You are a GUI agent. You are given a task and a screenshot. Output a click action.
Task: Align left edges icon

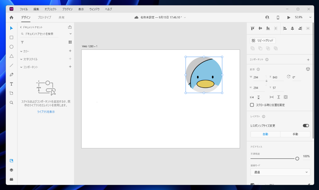click(285, 28)
